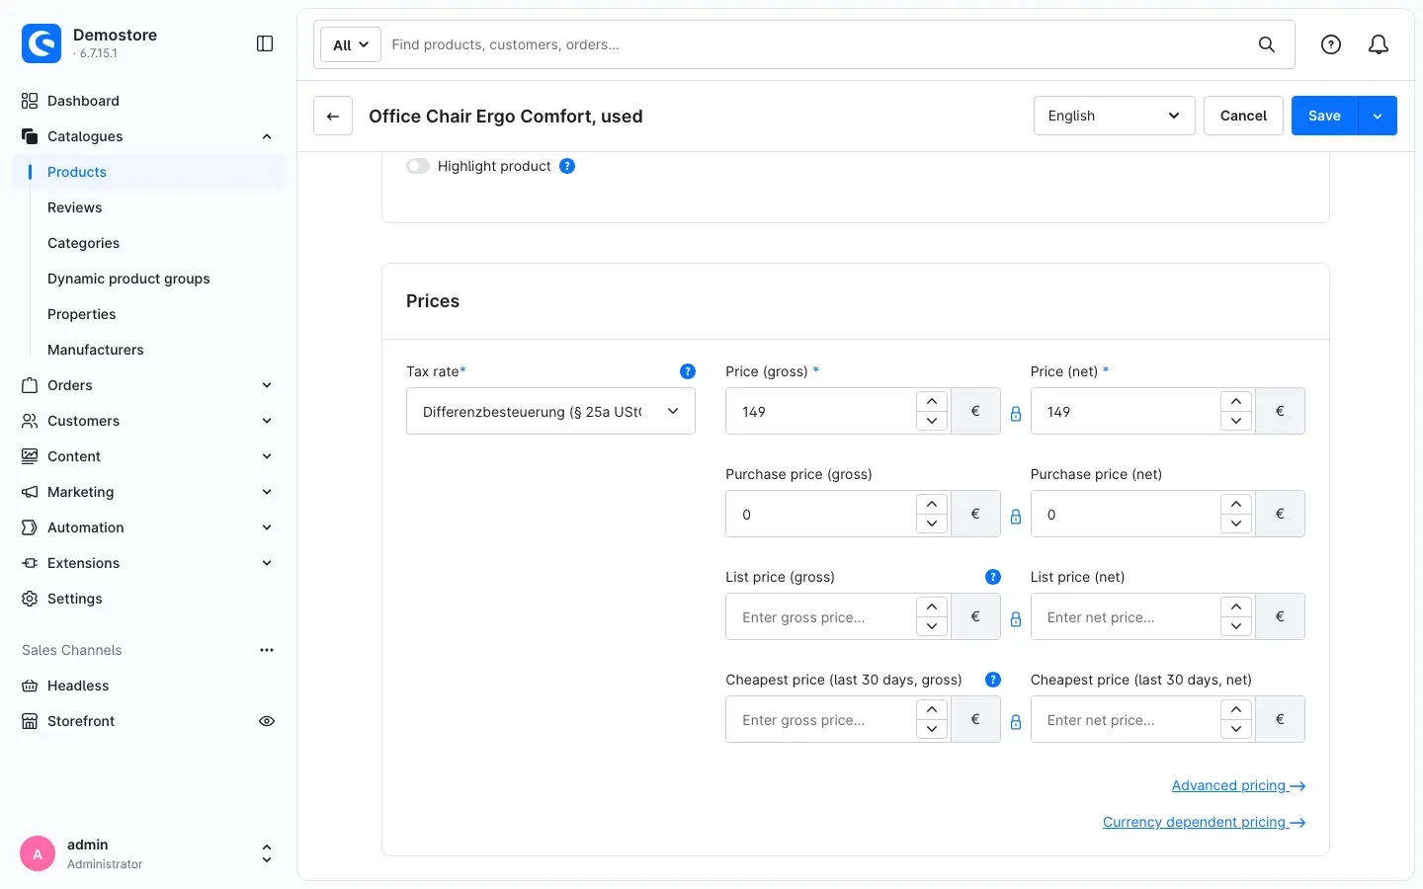Click the Storefront eye visibility icon
Viewport: 1423px width, 889px height.
coord(267,721)
